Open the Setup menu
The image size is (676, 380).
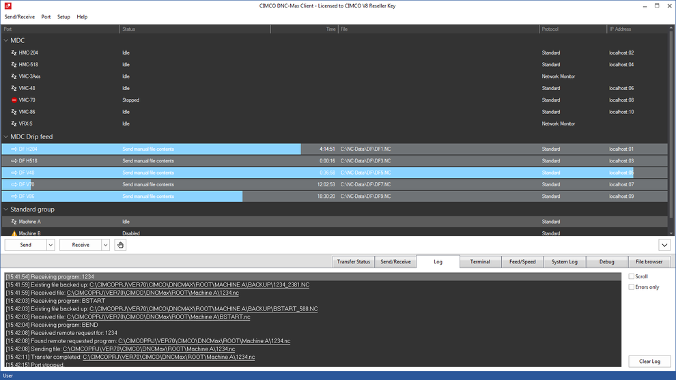click(x=64, y=17)
